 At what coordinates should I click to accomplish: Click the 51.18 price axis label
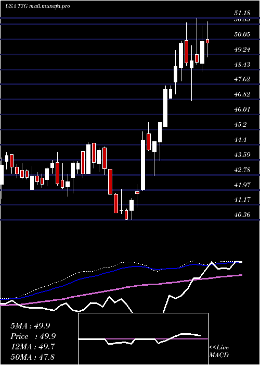(242, 13)
